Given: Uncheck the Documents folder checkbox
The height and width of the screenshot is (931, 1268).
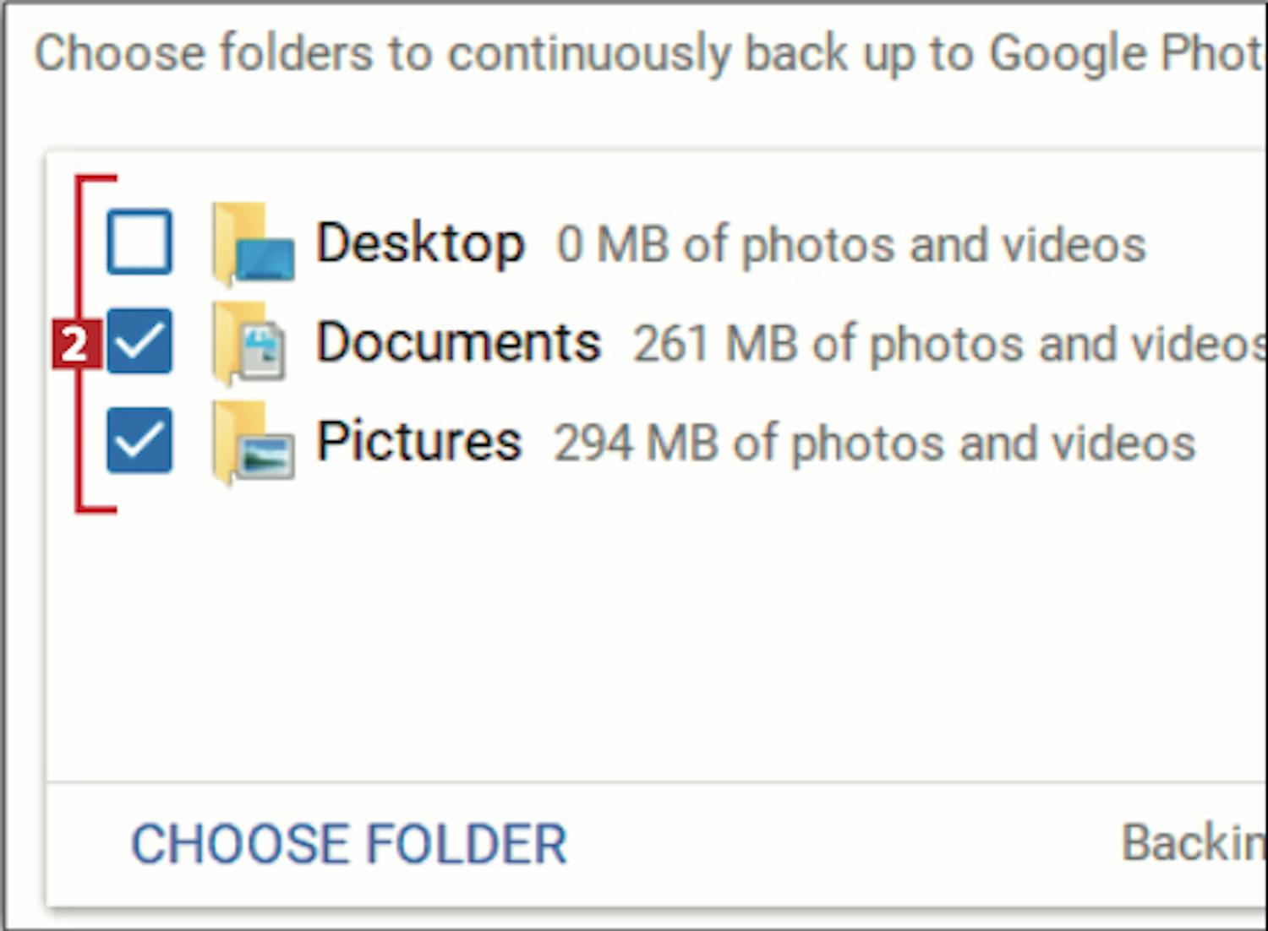Looking at the screenshot, I should pos(139,341).
